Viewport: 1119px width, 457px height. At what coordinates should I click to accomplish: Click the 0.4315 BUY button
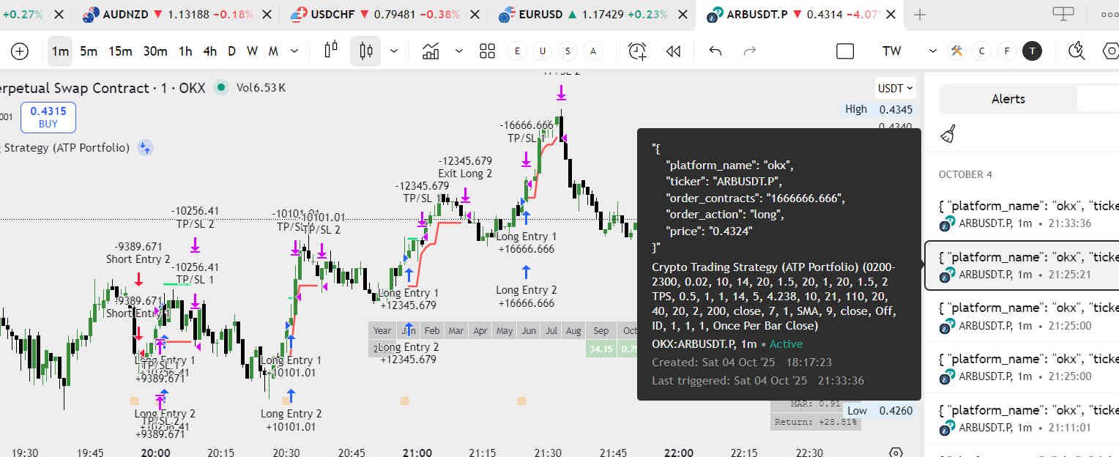pos(48,117)
